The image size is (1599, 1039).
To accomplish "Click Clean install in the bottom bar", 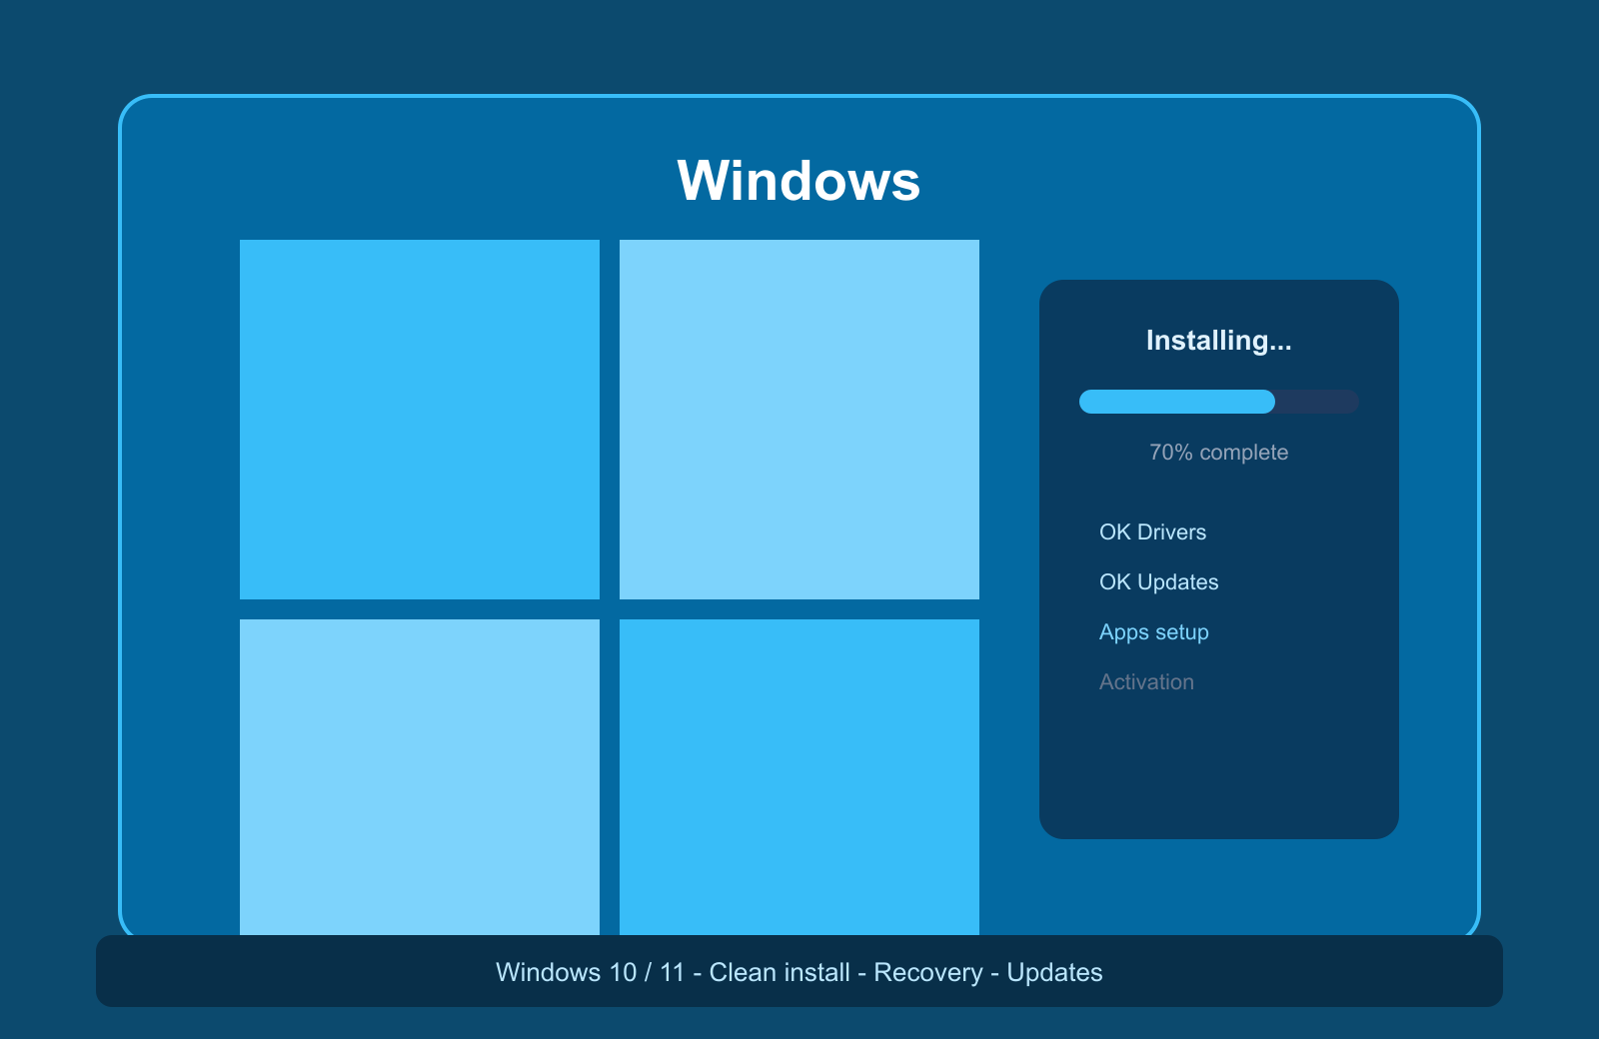I will click(780, 972).
